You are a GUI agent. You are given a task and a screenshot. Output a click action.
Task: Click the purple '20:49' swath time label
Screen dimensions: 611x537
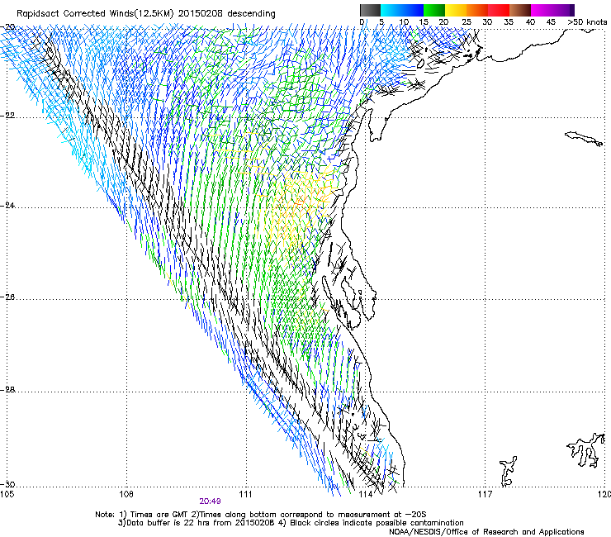(x=210, y=501)
